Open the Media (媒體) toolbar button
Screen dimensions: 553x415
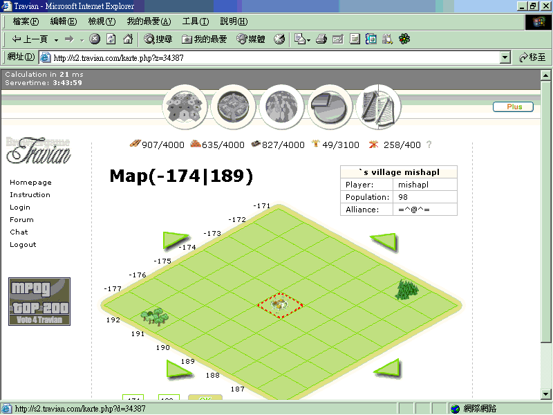coord(251,39)
